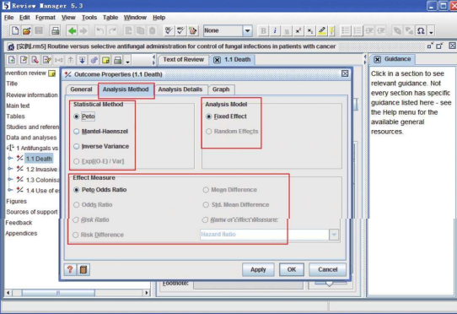The width and height of the screenshot is (457, 314).
Task: Click the move down arrow icon in outline toolbar
Action: tap(82, 60)
